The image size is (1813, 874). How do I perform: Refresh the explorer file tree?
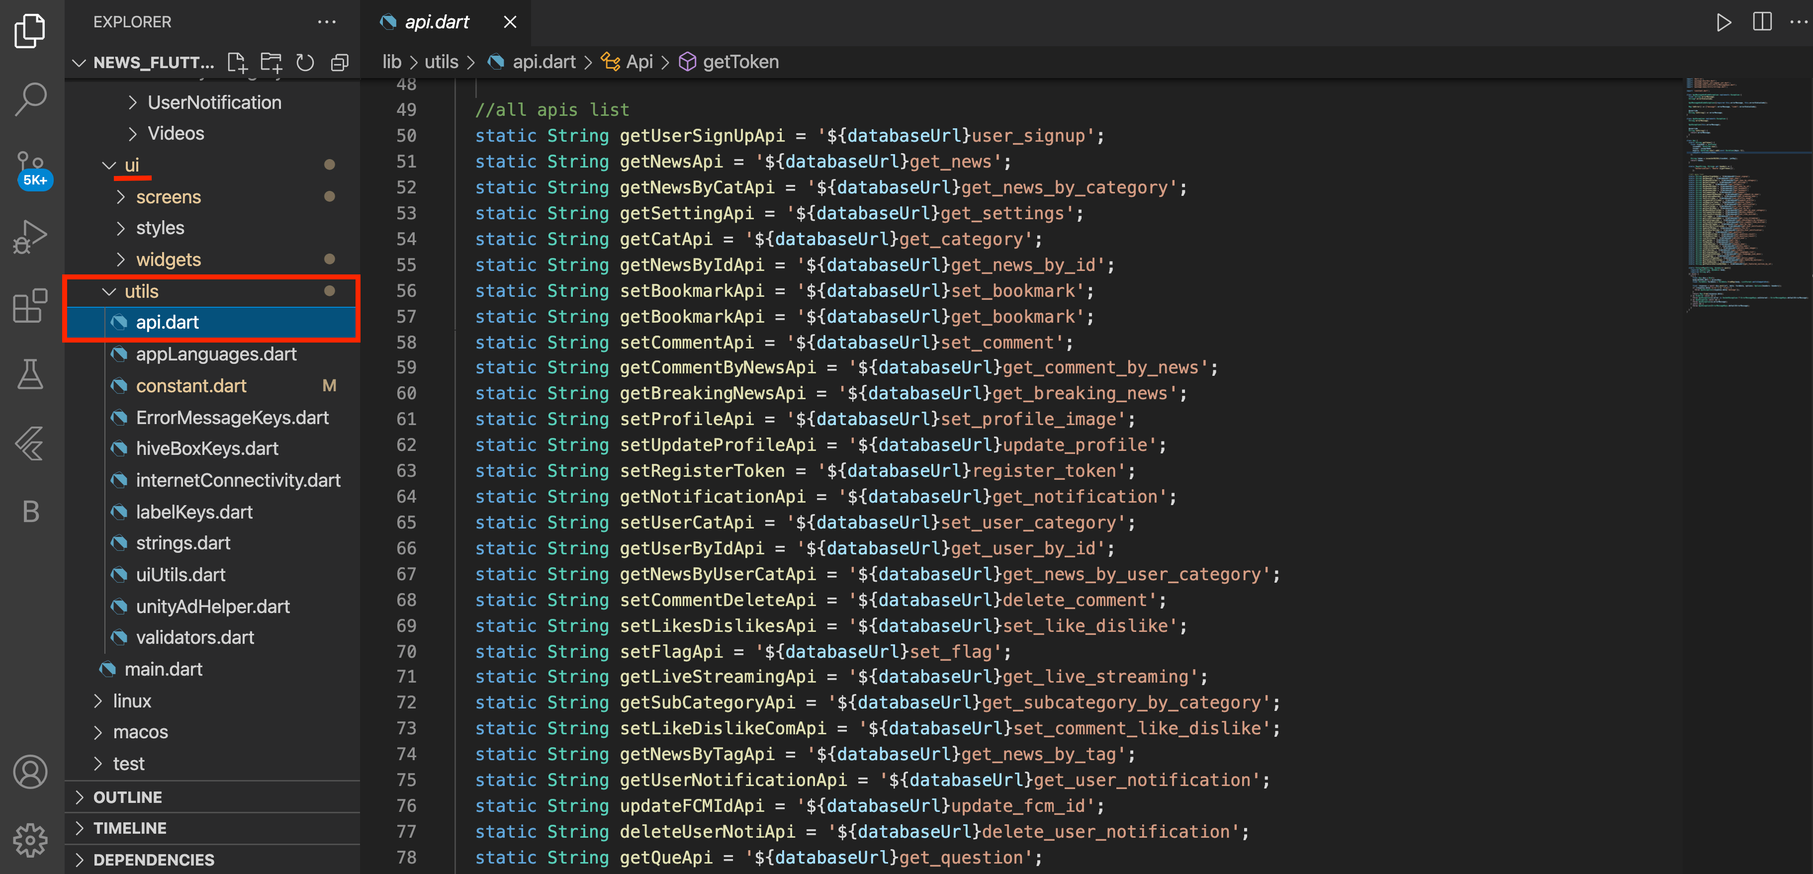click(x=305, y=63)
